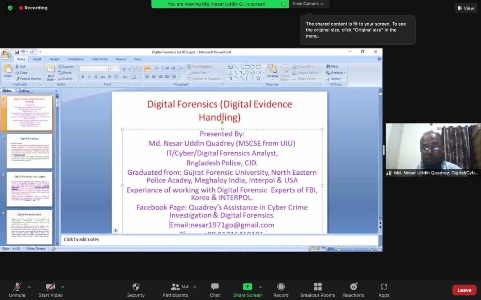This screenshot has height=300, width=481.
Task: Click the Font name input box
Action: point(94,69)
